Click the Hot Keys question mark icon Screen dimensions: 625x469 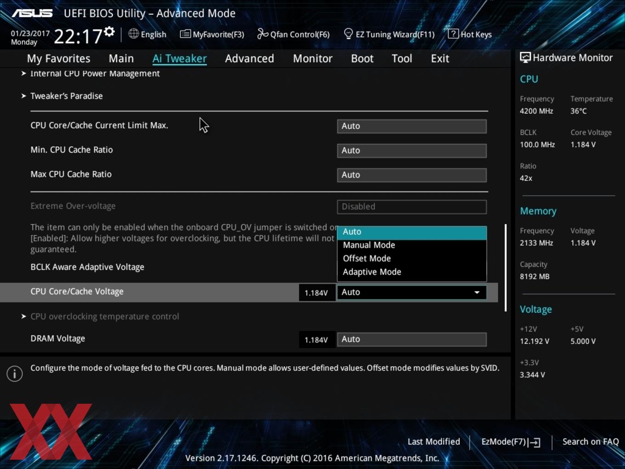(453, 34)
